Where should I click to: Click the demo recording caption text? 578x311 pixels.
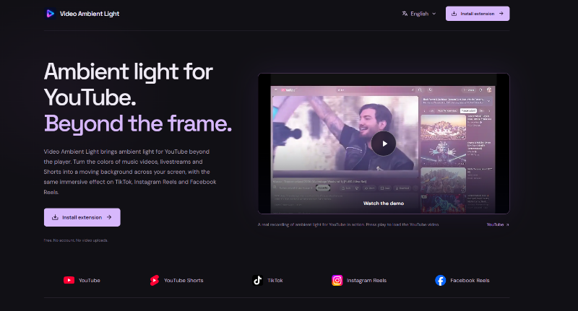pos(348,224)
